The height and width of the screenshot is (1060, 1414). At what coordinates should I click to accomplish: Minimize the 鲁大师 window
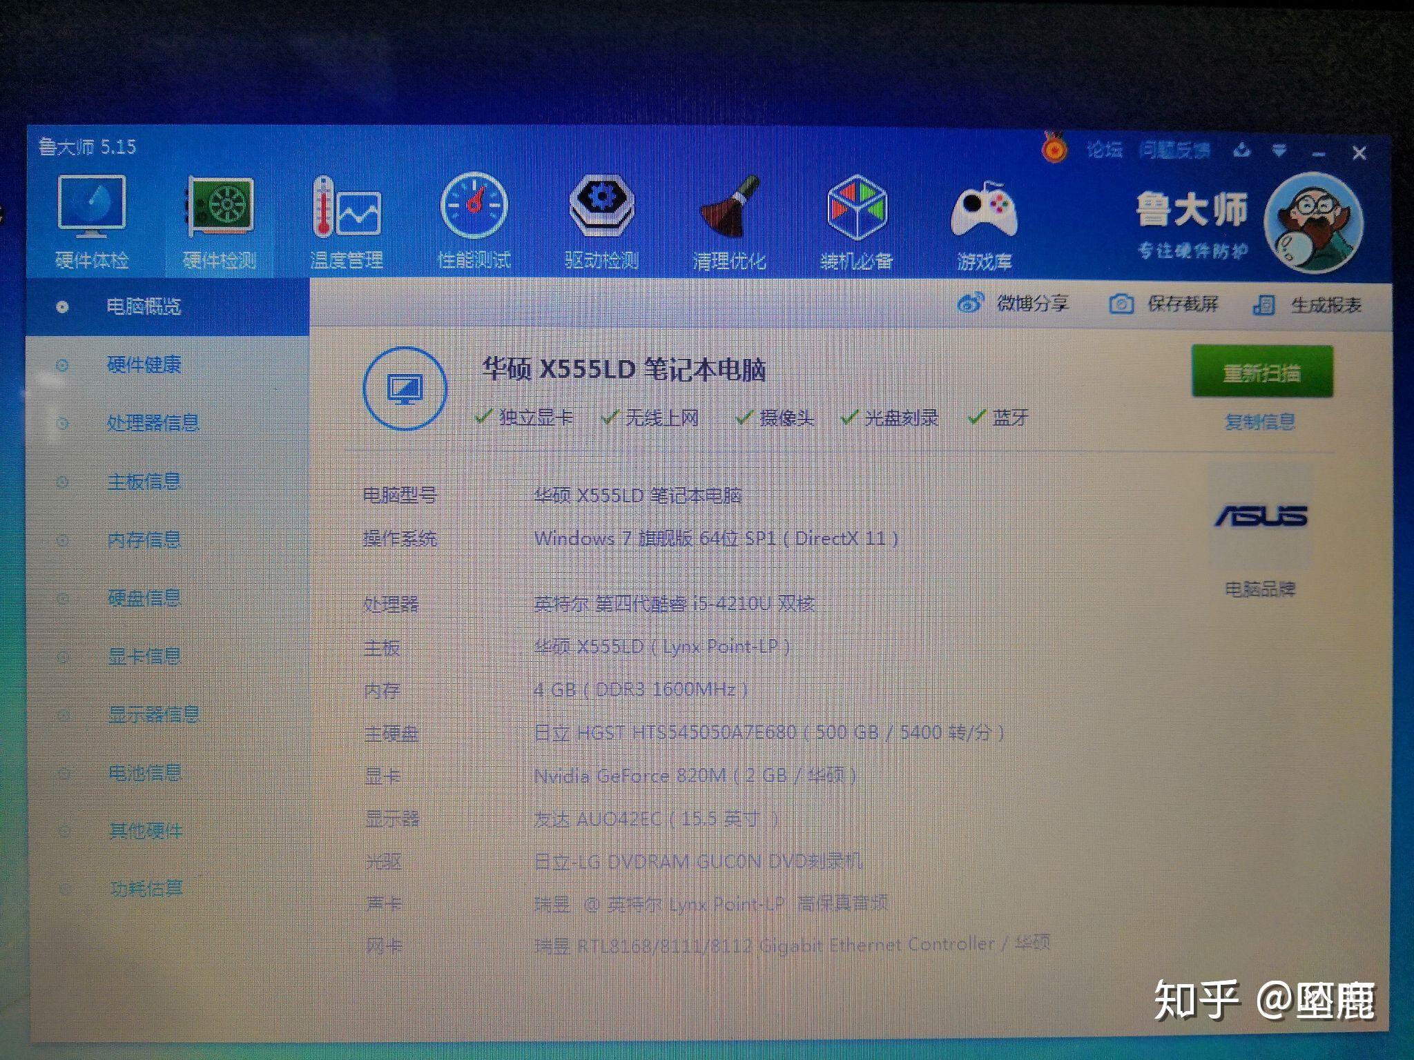point(1319,153)
